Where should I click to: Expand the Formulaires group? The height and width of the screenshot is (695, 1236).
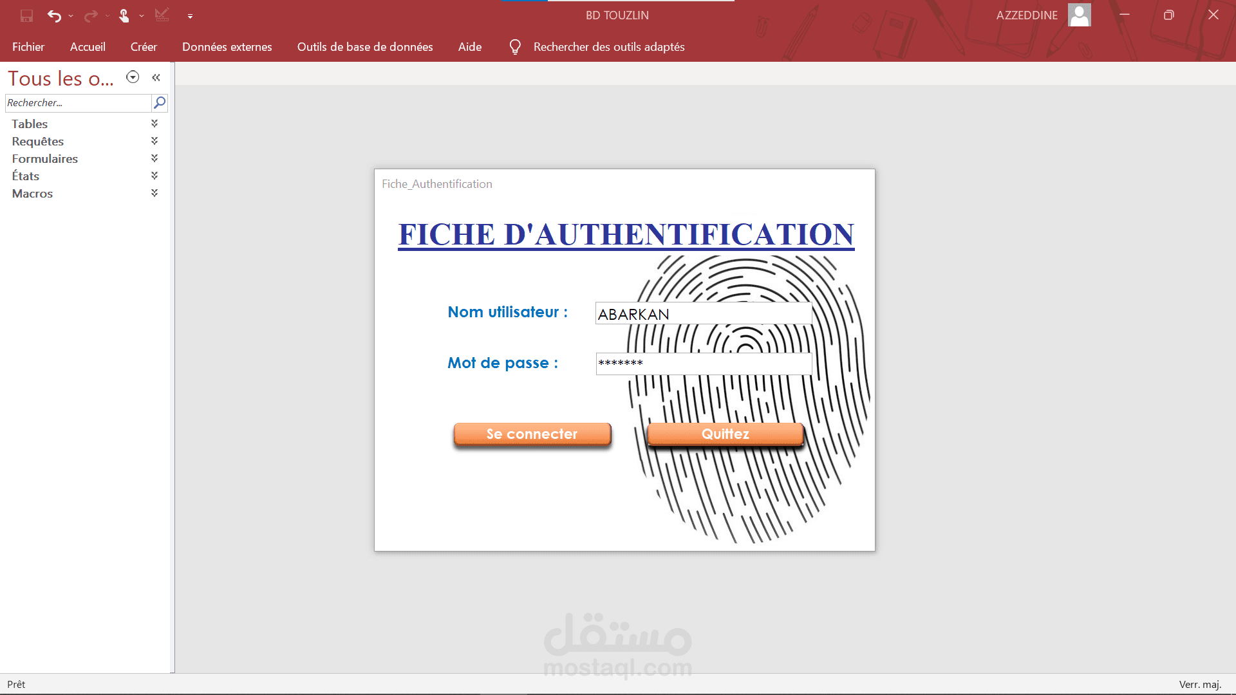(154, 158)
